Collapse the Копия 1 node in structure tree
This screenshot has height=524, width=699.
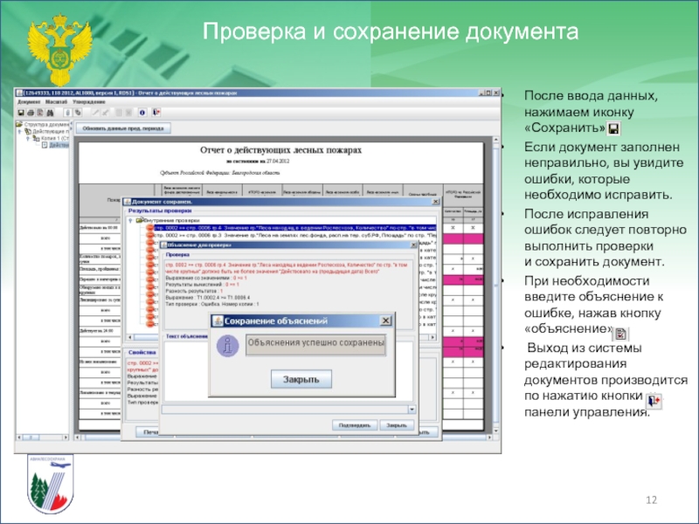pyautogui.click(x=28, y=138)
